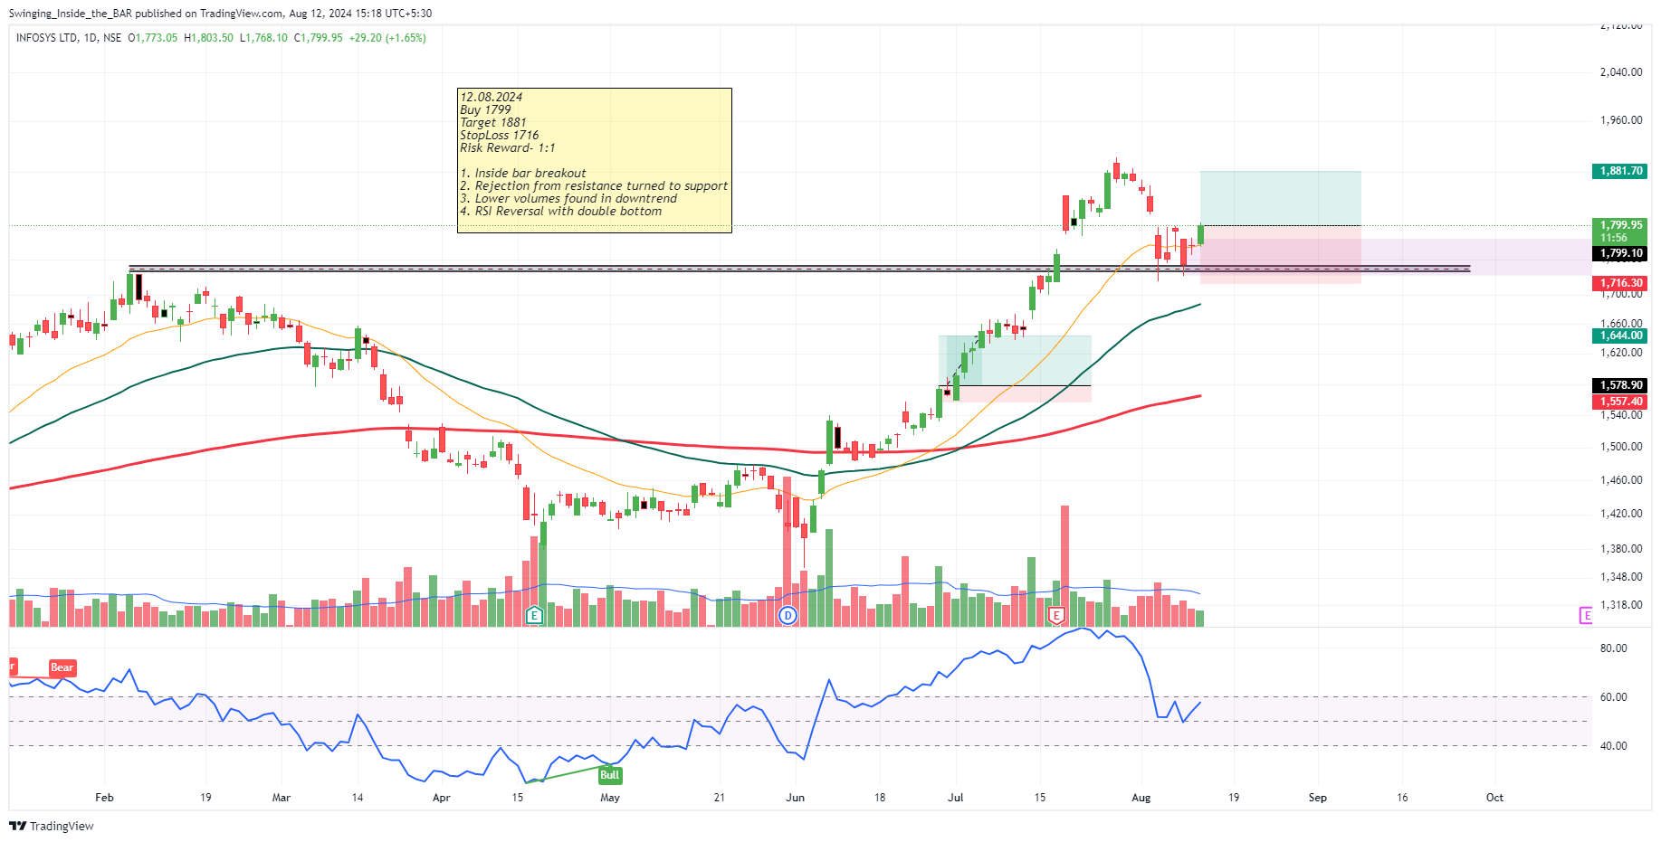
Task: Click the red Bear divergence label on RSI
Action: (x=62, y=667)
